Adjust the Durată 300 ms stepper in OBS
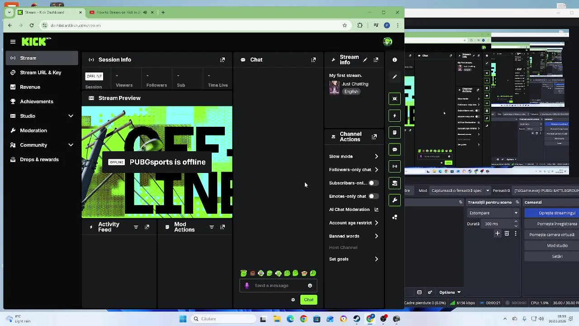 click(516, 224)
